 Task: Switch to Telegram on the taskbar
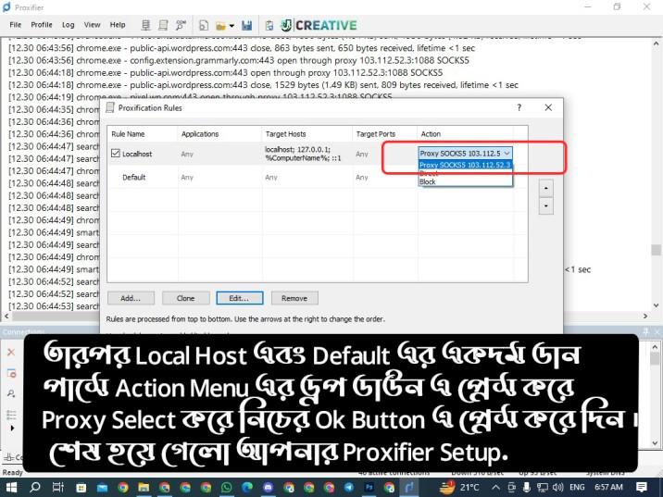pyautogui.click(x=349, y=487)
